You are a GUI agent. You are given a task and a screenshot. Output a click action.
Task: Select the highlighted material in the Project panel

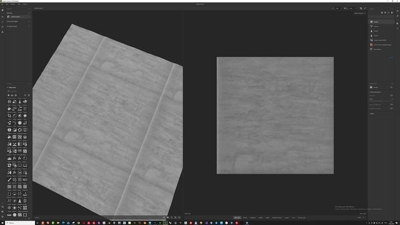(x=18, y=17)
